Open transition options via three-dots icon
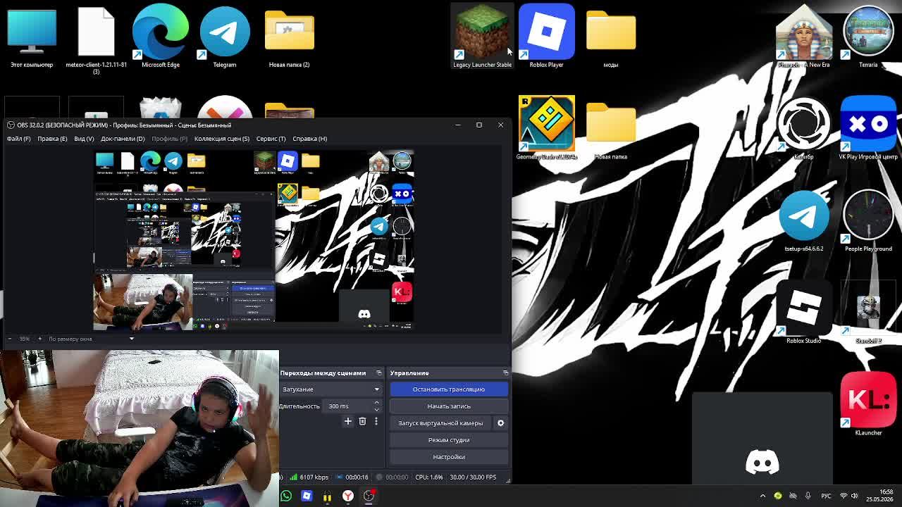The image size is (902, 507). [x=376, y=421]
